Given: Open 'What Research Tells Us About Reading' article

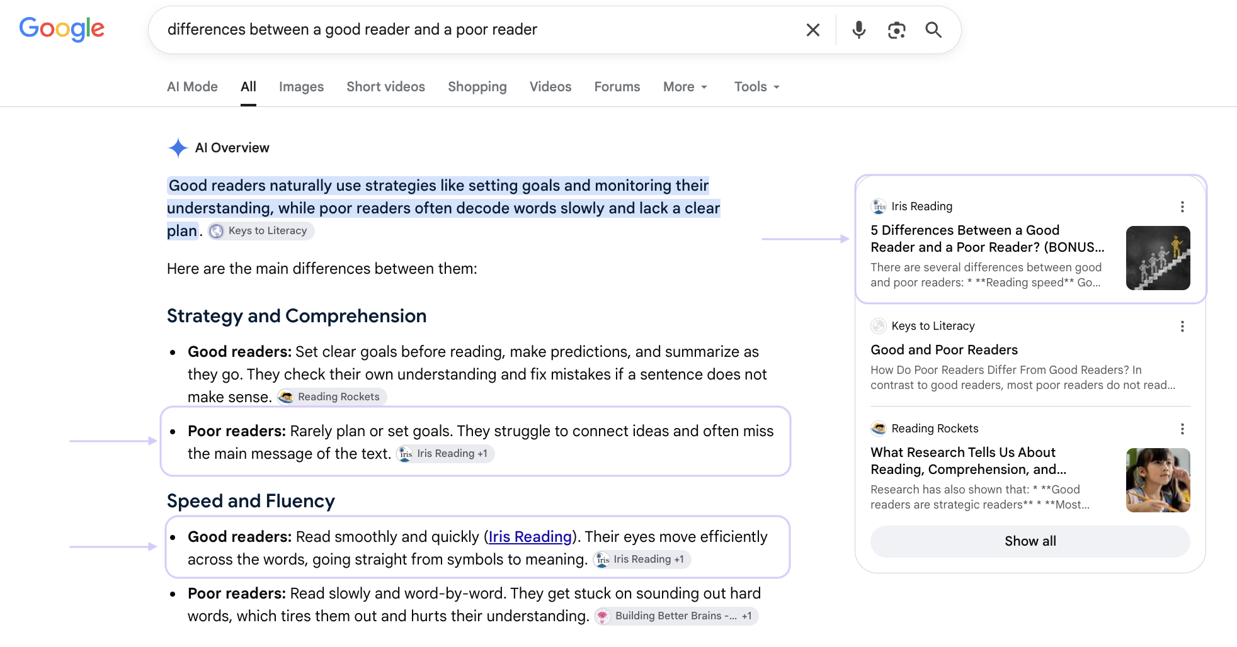Looking at the screenshot, I should 968,461.
